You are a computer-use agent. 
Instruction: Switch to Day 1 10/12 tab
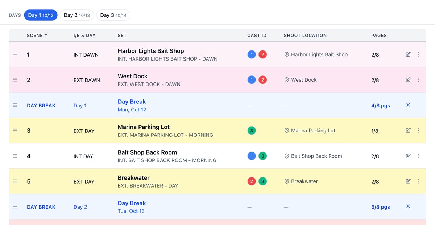tap(41, 15)
